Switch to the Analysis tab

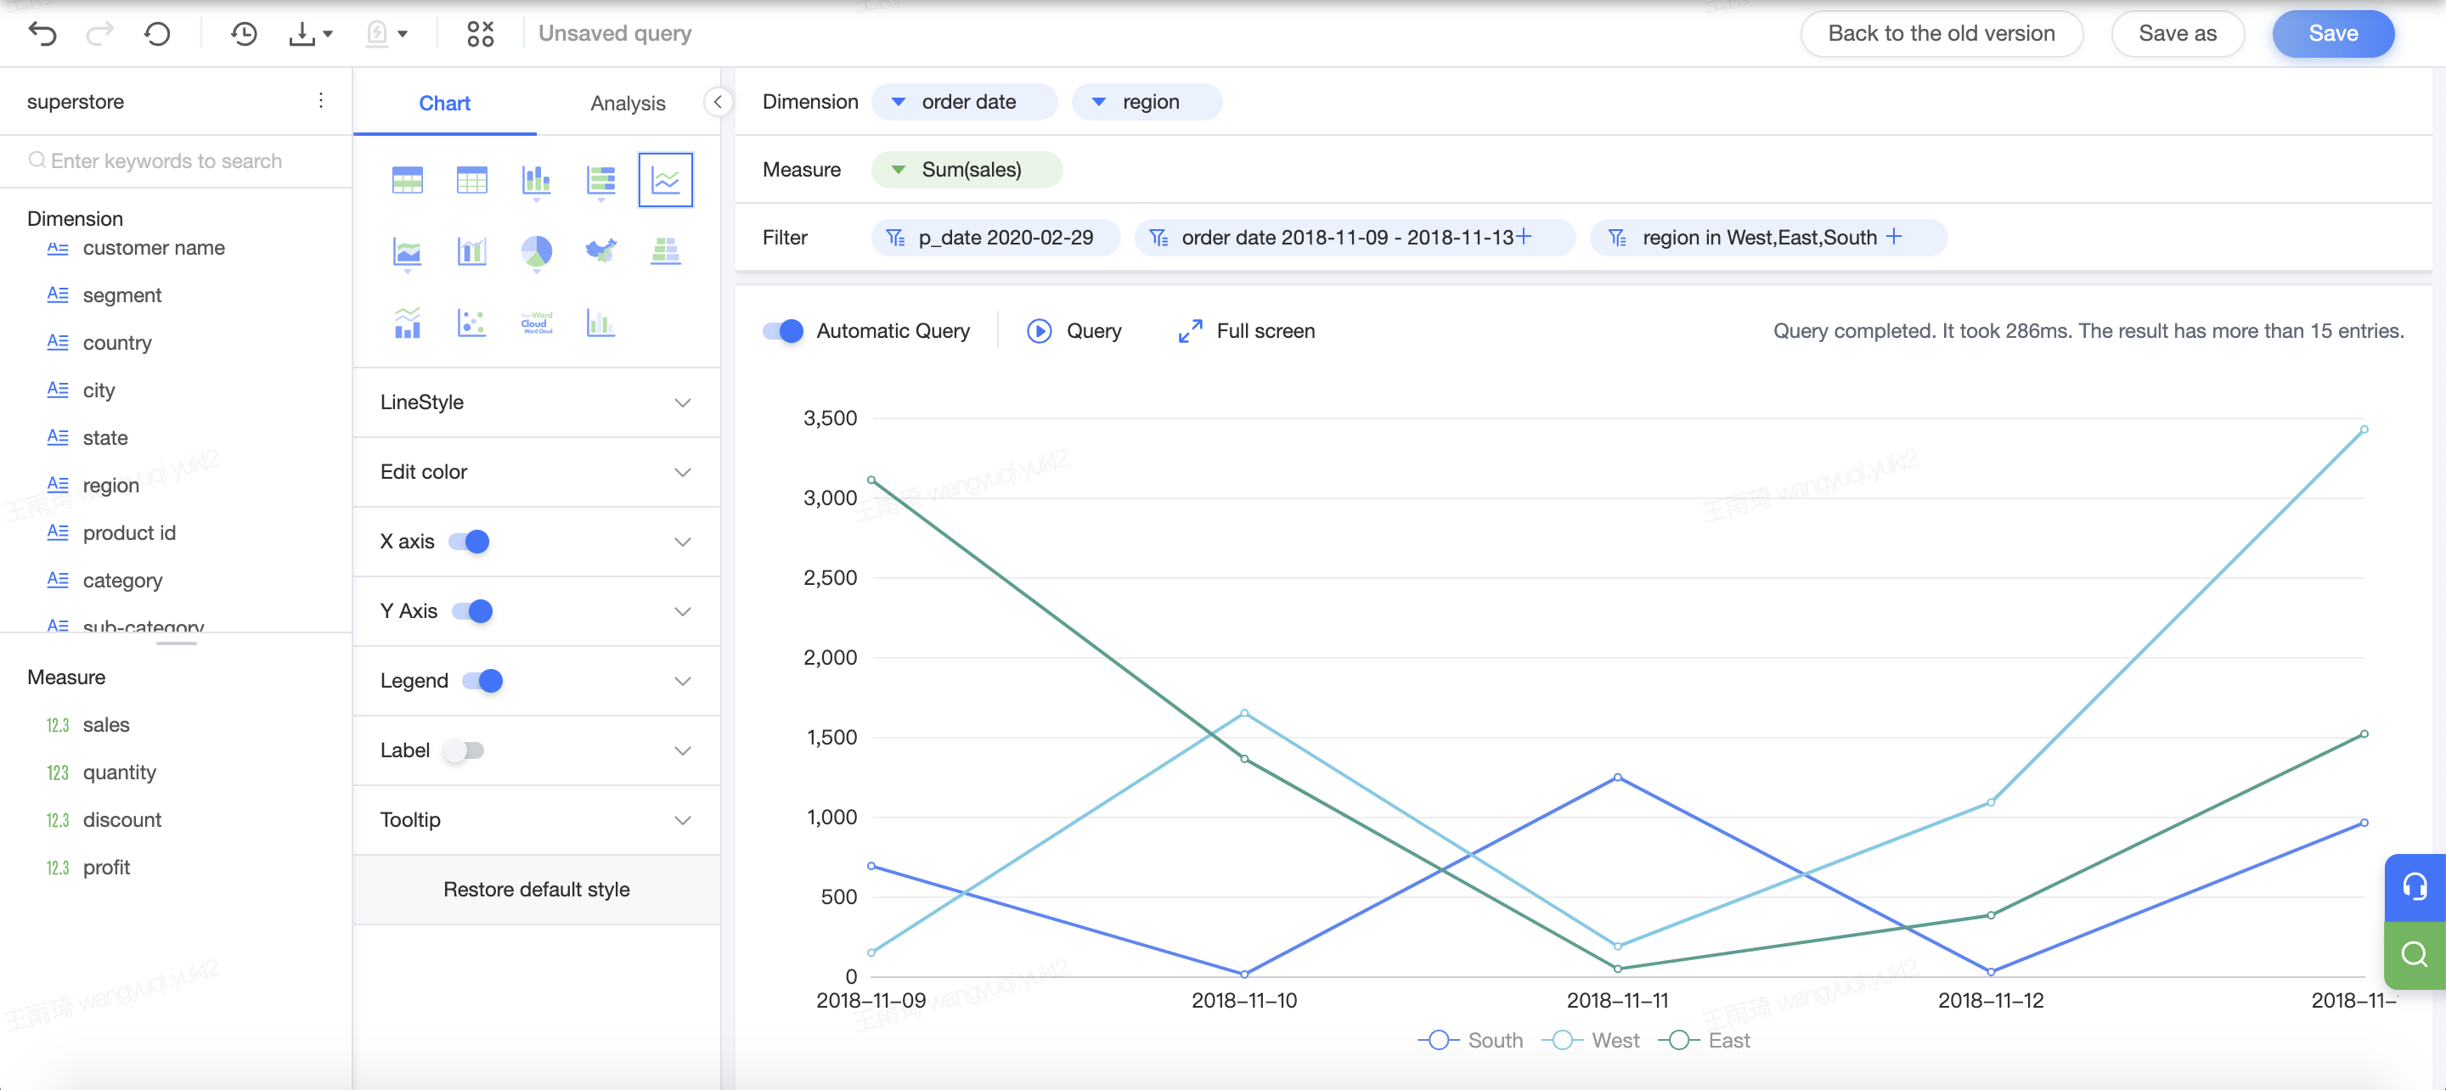tap(628, 103)
